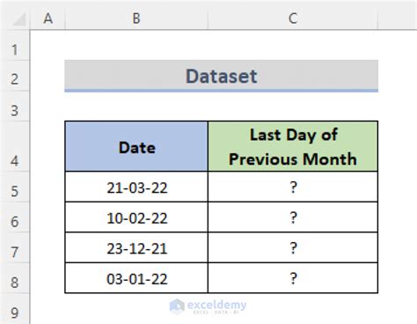
Task: Select row 2 header
Action: [15, 76]
